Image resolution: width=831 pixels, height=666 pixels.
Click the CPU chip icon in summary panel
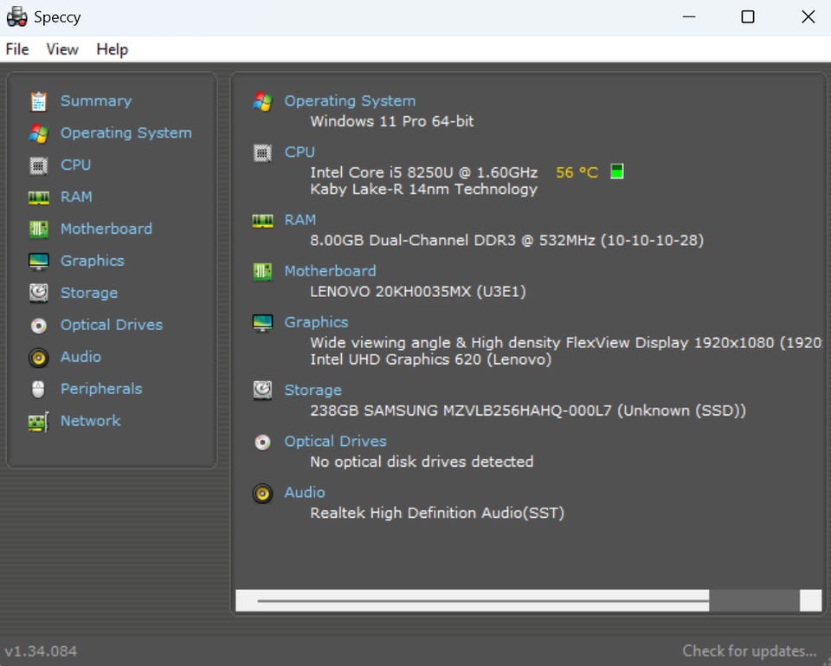coord(262,153)
